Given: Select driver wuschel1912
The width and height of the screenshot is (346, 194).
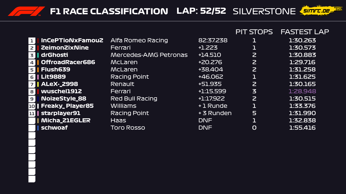Looking at the screenshot, I should click(61, 91).
